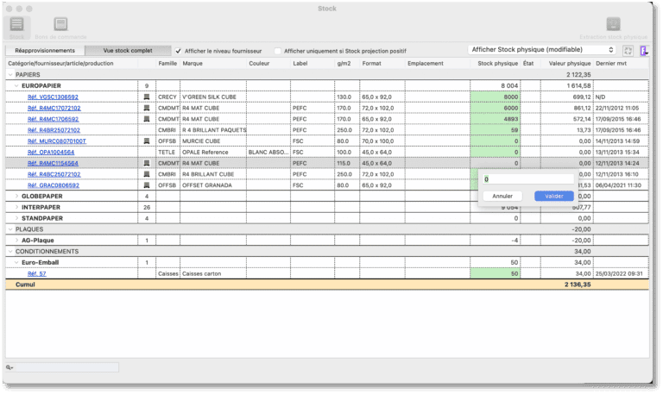
Task: Switch to the Réapprovisionnements tab
Action: (45, 51)
